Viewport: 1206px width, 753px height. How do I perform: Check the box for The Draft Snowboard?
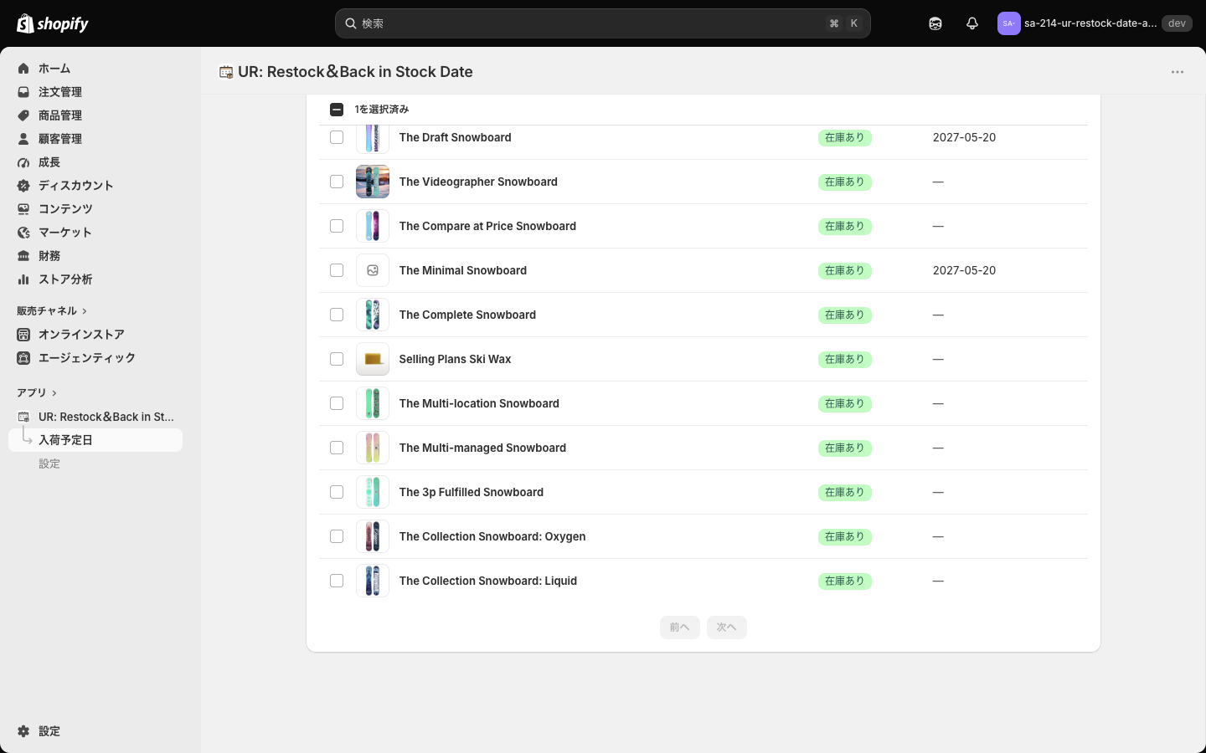tap(337, 137)
